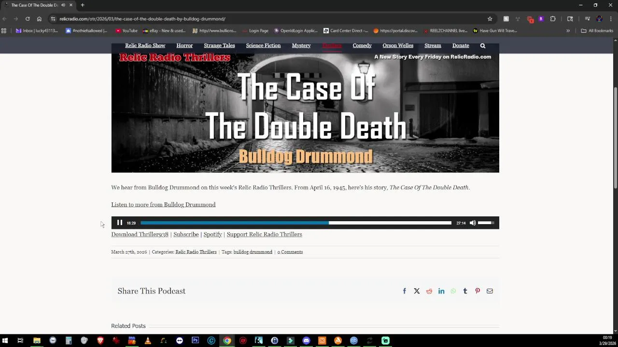
Task: Click the address bar URL
Action: point(142,19)
